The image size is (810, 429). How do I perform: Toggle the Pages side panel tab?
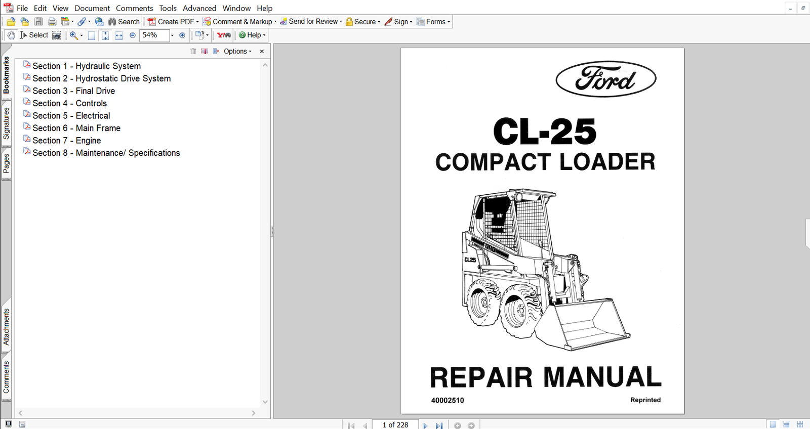pyautogui.click(x=6, y=163)
